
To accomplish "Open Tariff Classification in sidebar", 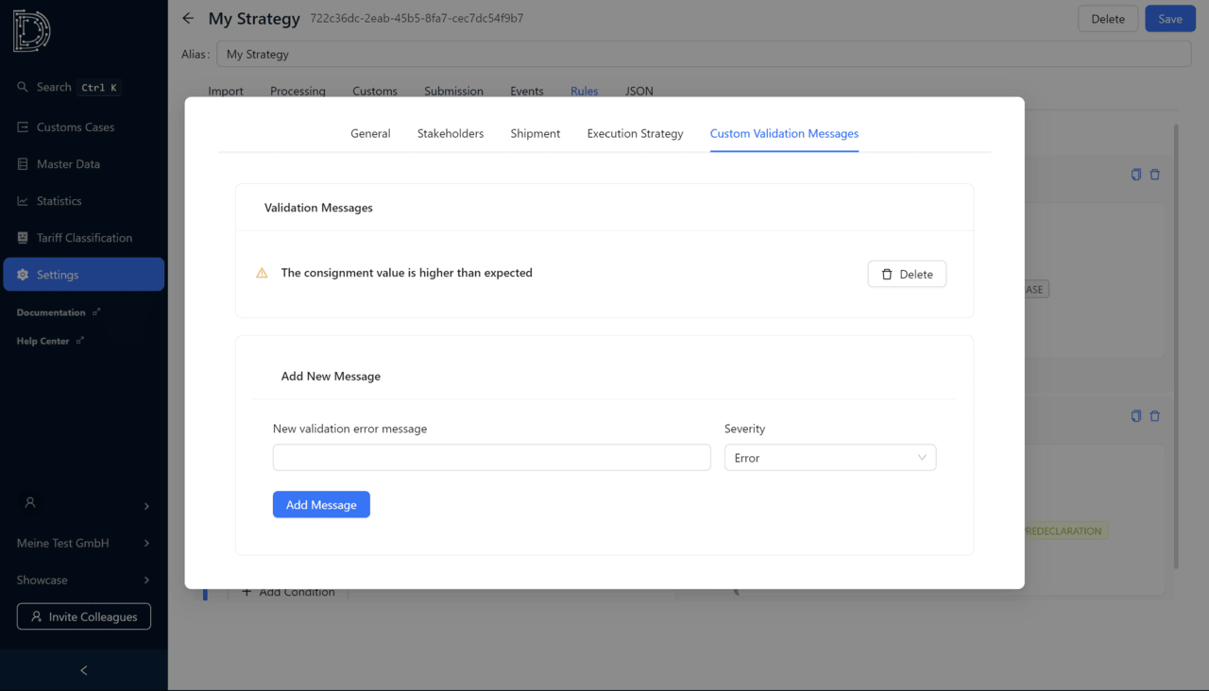I will [83, 238].
